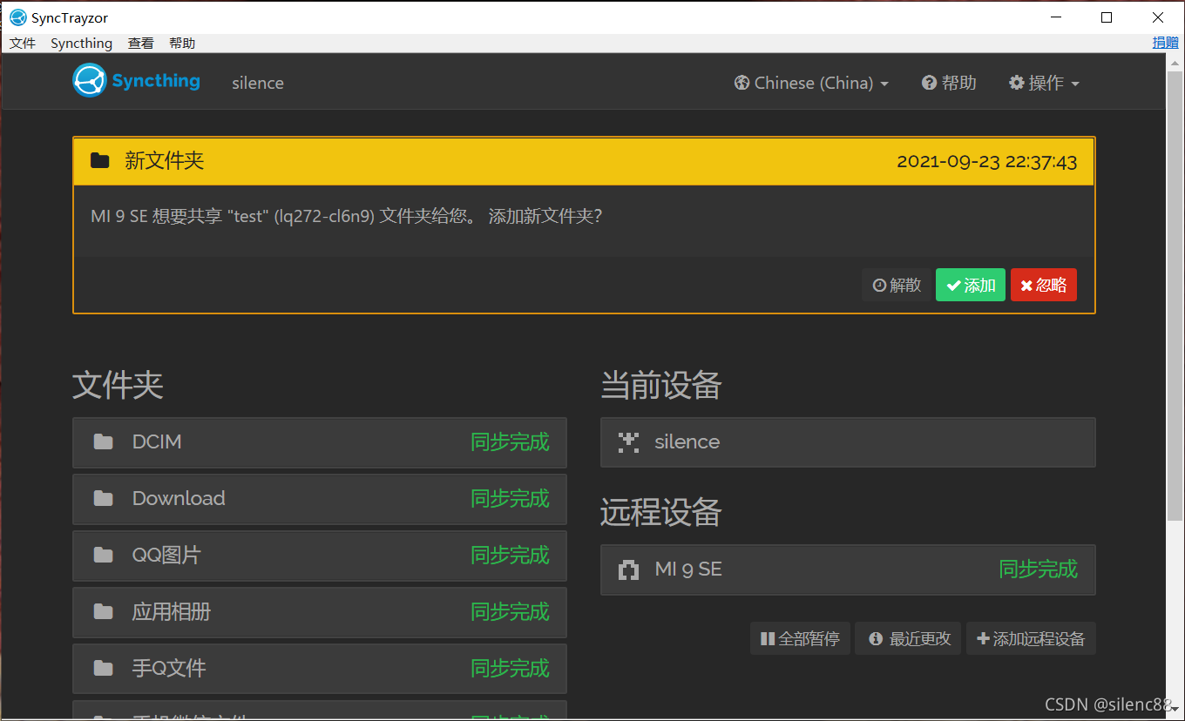Open the 文件 menu
This screenshot has width=1185, height=721.
click(x=23, y=44)
